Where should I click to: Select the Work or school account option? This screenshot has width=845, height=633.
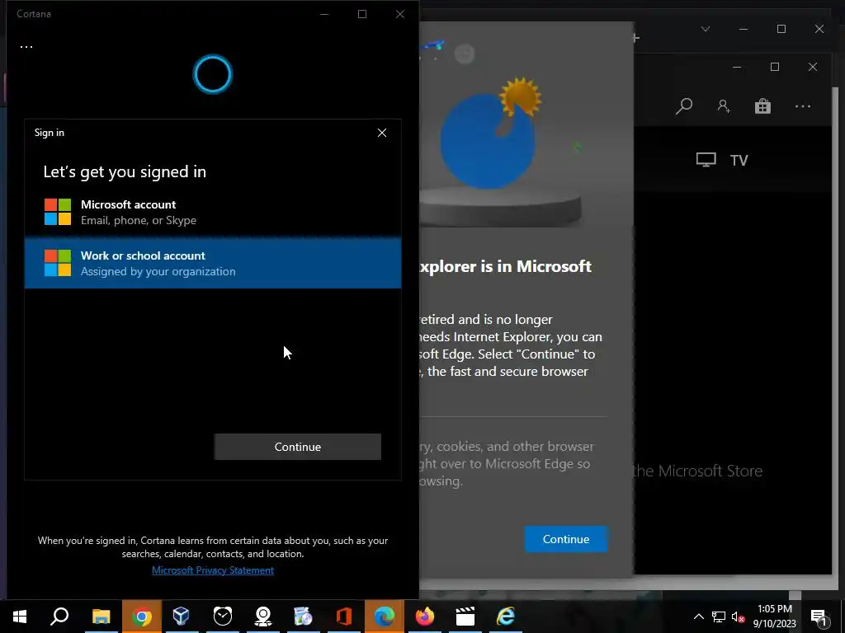tap(212, 263)
